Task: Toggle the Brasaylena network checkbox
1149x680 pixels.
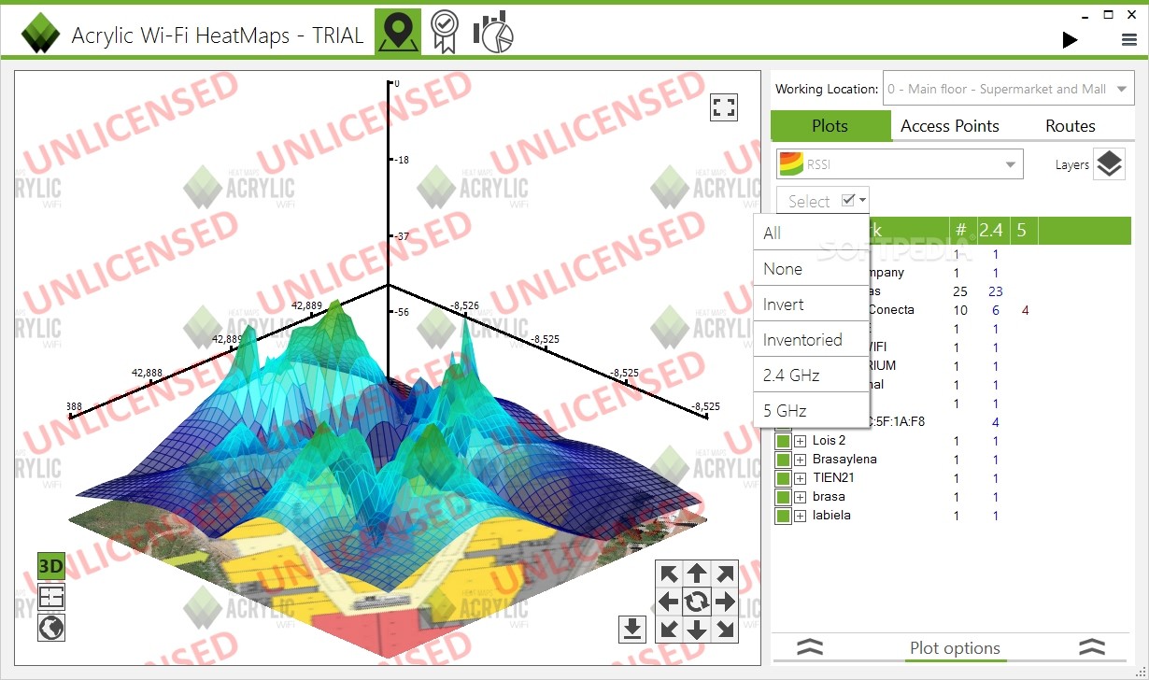Action: tap(783, 460)
